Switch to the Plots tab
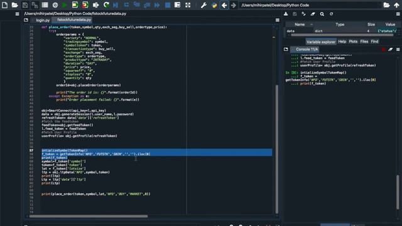 pos(353,41)
